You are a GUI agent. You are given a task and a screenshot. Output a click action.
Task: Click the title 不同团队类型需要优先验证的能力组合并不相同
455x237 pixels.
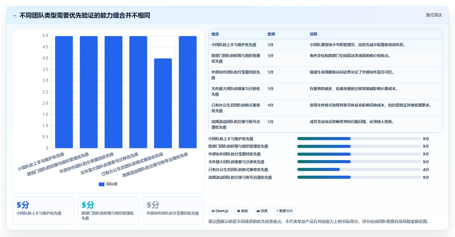pos(85,15)
